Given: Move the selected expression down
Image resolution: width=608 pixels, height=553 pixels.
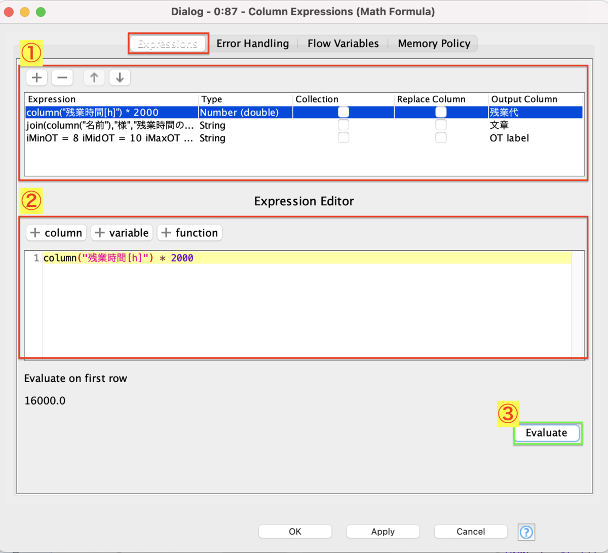Looking at the screenshot, I should 120,77.
